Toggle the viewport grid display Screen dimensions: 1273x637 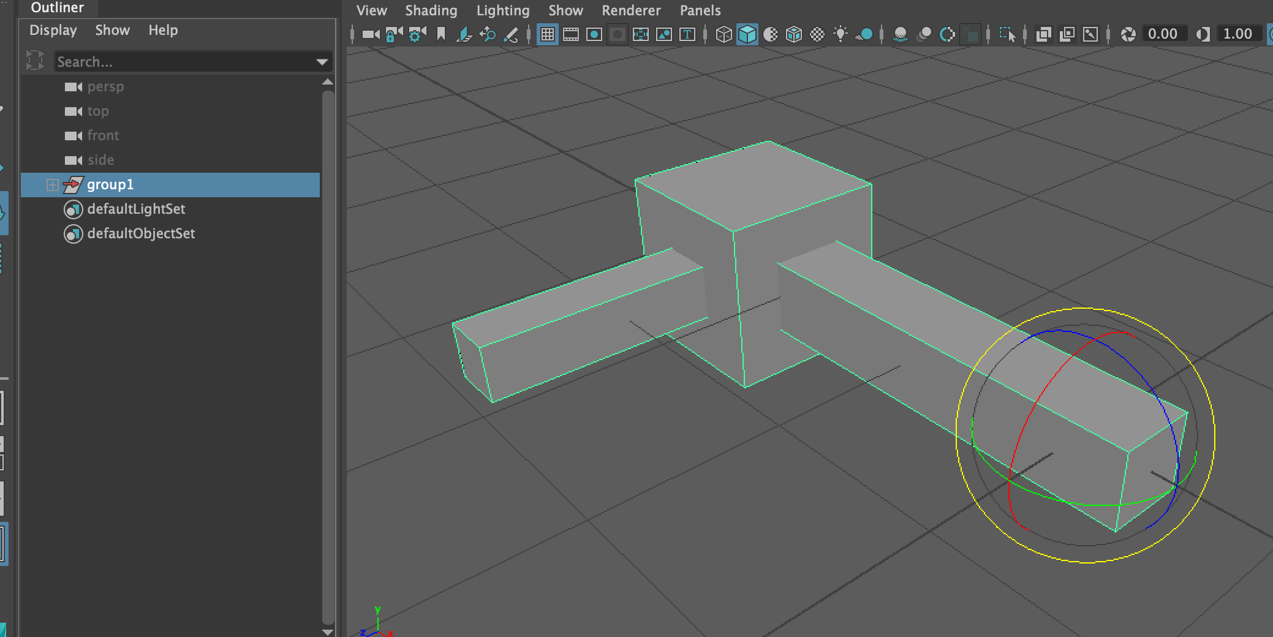[548, 35]
